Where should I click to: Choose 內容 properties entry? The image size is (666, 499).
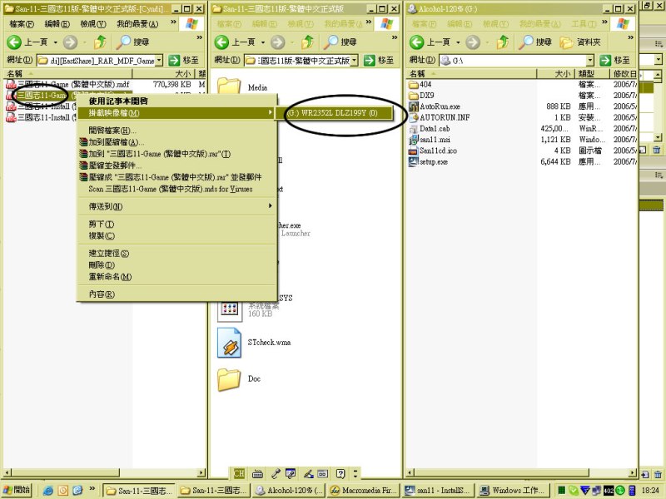[176, 294]
